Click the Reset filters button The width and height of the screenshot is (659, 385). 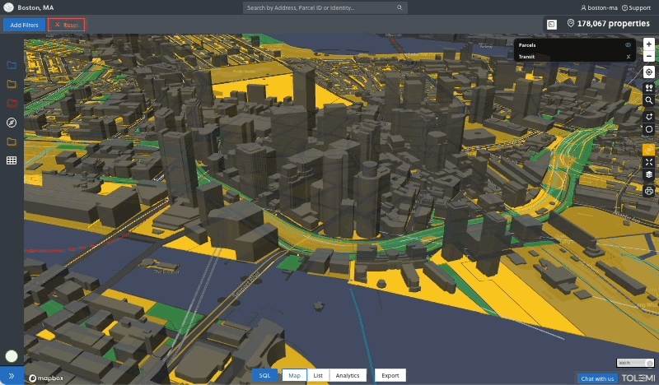tap(66, 25)
